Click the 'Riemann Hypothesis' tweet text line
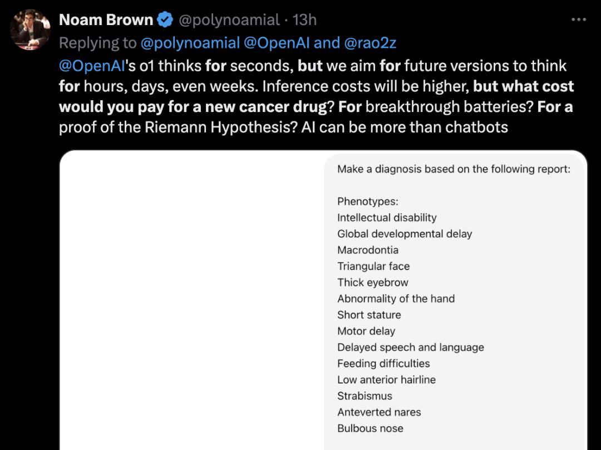 pyautogui.click(x=283, y=127)
